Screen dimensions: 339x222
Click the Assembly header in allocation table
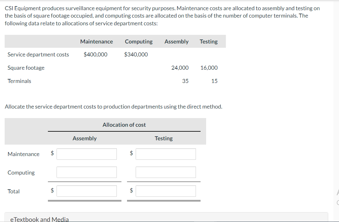(85, 138)
